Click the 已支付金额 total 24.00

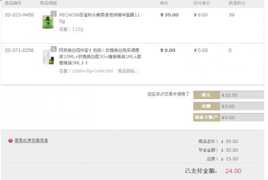tap(233, 171)
